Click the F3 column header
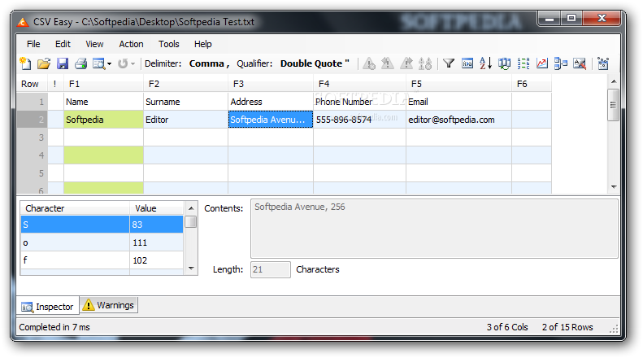Viewport: 643px width, 358px height. [271, 84]
